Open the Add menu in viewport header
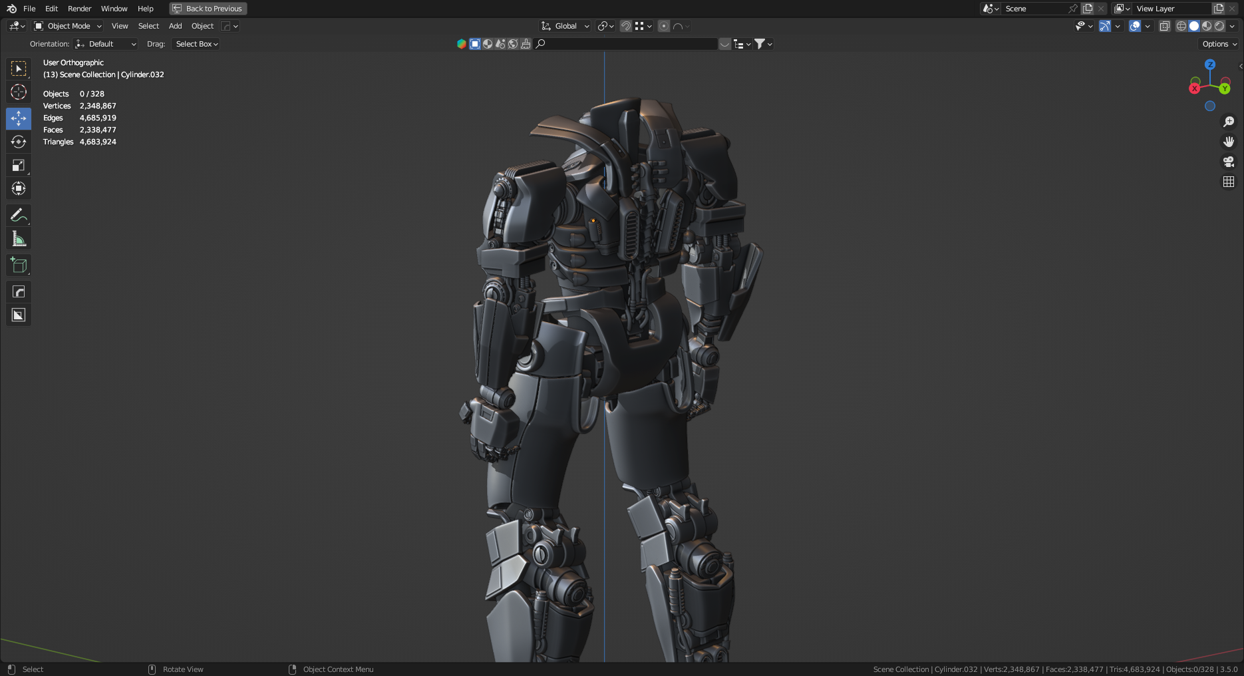The image size is (1244, 676). [175, 26]
